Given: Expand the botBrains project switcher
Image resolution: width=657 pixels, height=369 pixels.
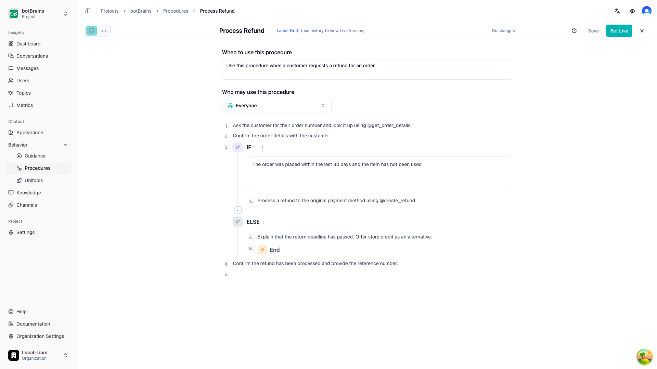Looking at the screenshot, I should pyautogui.click(x=65, y=14).
